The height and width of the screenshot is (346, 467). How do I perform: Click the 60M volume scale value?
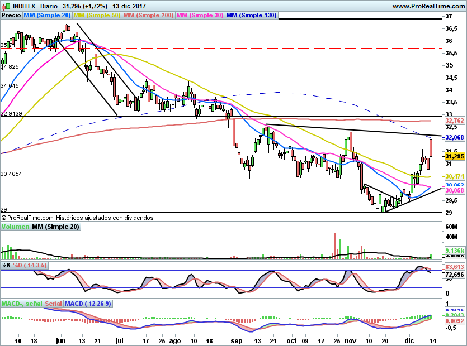(x=451, y=227)
